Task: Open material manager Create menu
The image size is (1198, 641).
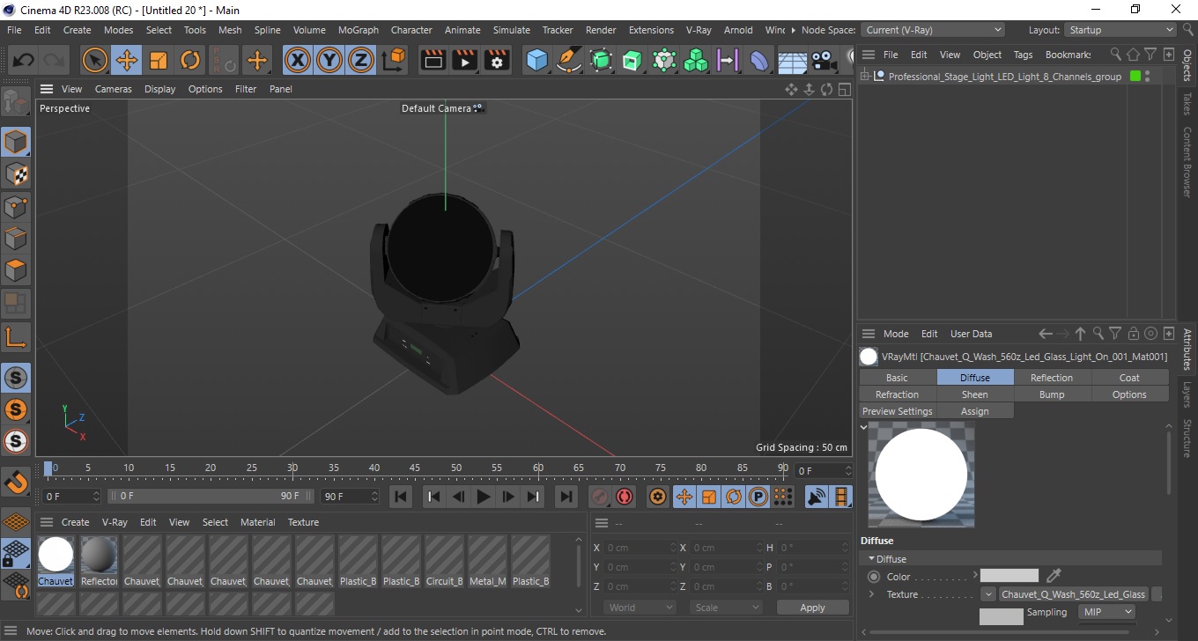Action: coord(75,522)
